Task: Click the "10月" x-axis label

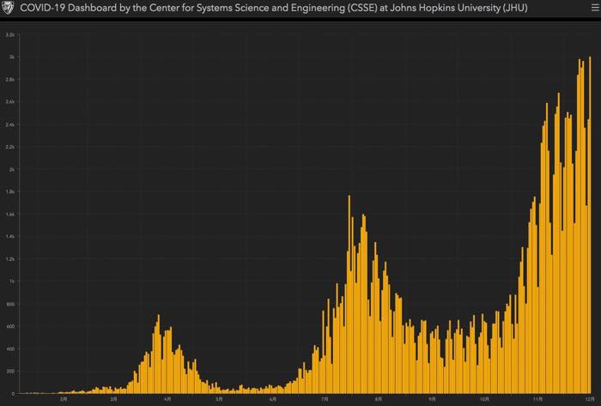Action: 484,399
